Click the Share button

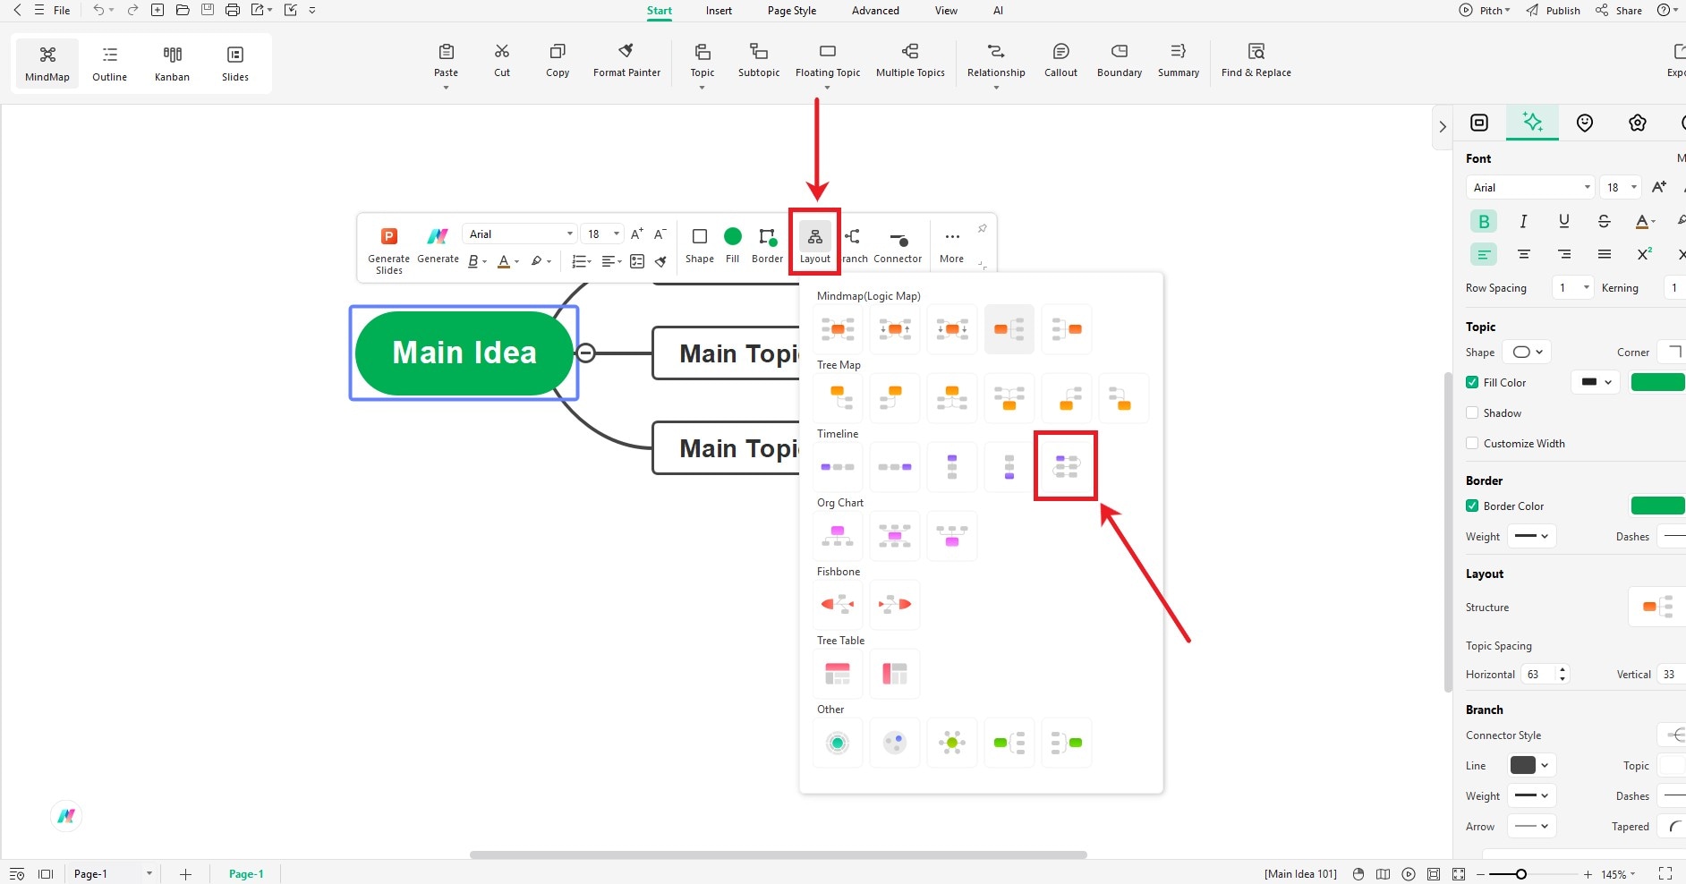1619,11
